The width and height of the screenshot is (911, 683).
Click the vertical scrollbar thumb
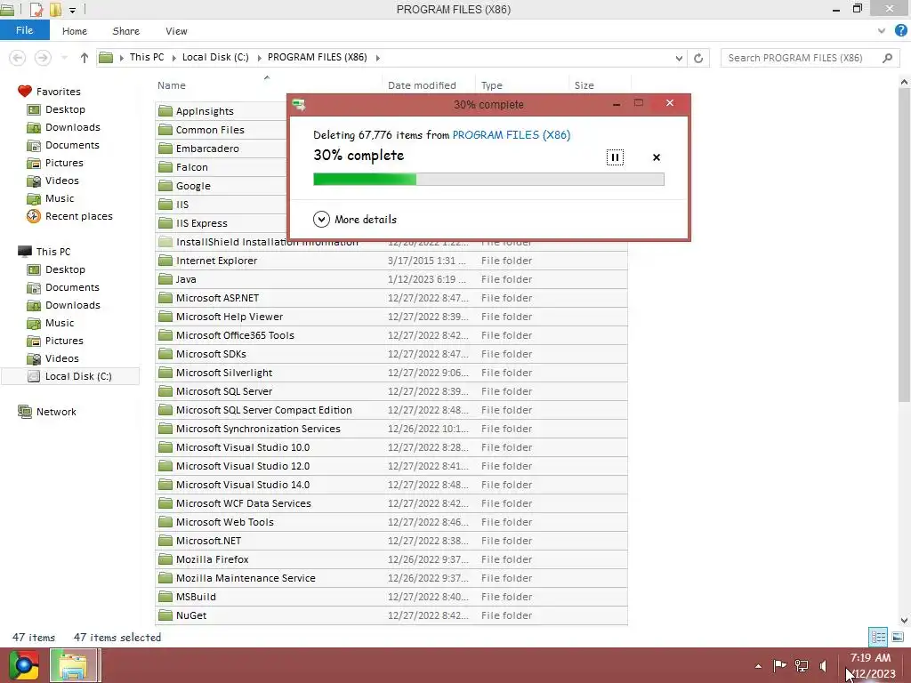[x=904, y=245]
